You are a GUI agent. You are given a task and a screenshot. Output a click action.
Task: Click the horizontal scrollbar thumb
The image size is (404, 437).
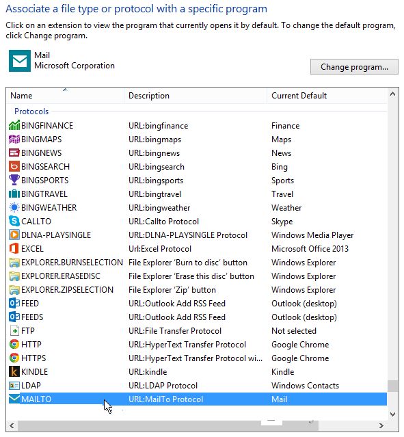point(167,425)
